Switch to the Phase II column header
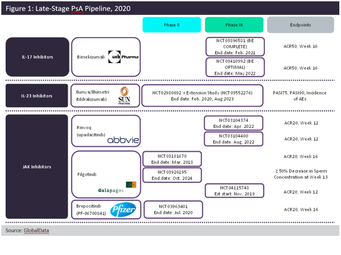This screenshot has height=255, width=341. point(171,25)
